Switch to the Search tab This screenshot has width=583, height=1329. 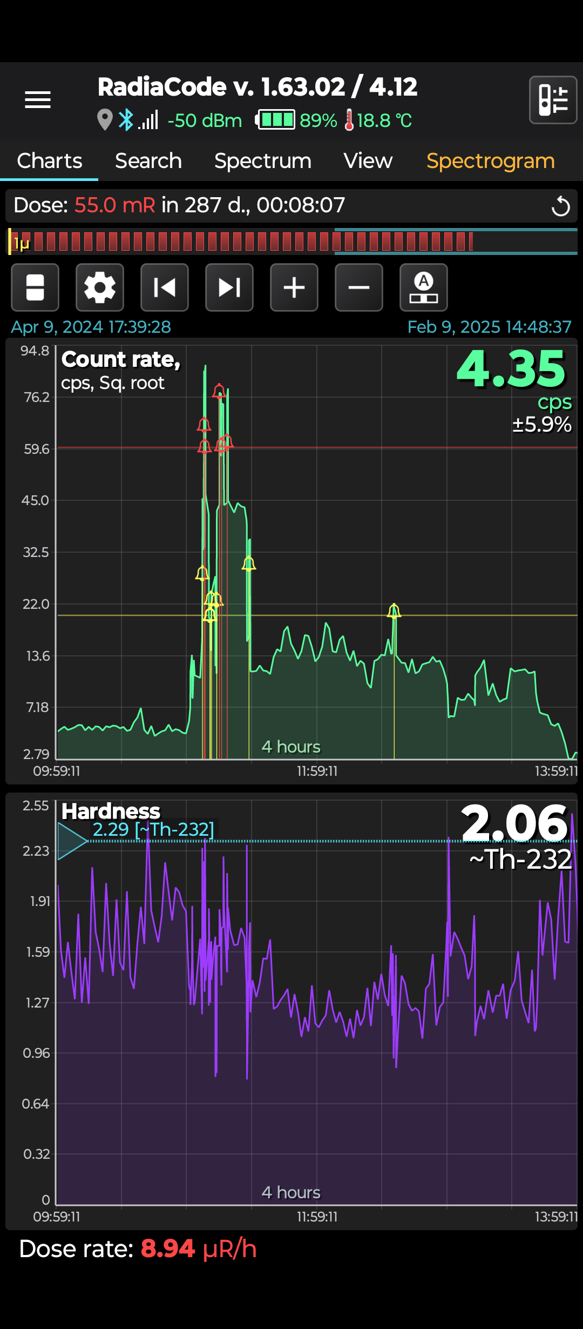coord(148,161)
